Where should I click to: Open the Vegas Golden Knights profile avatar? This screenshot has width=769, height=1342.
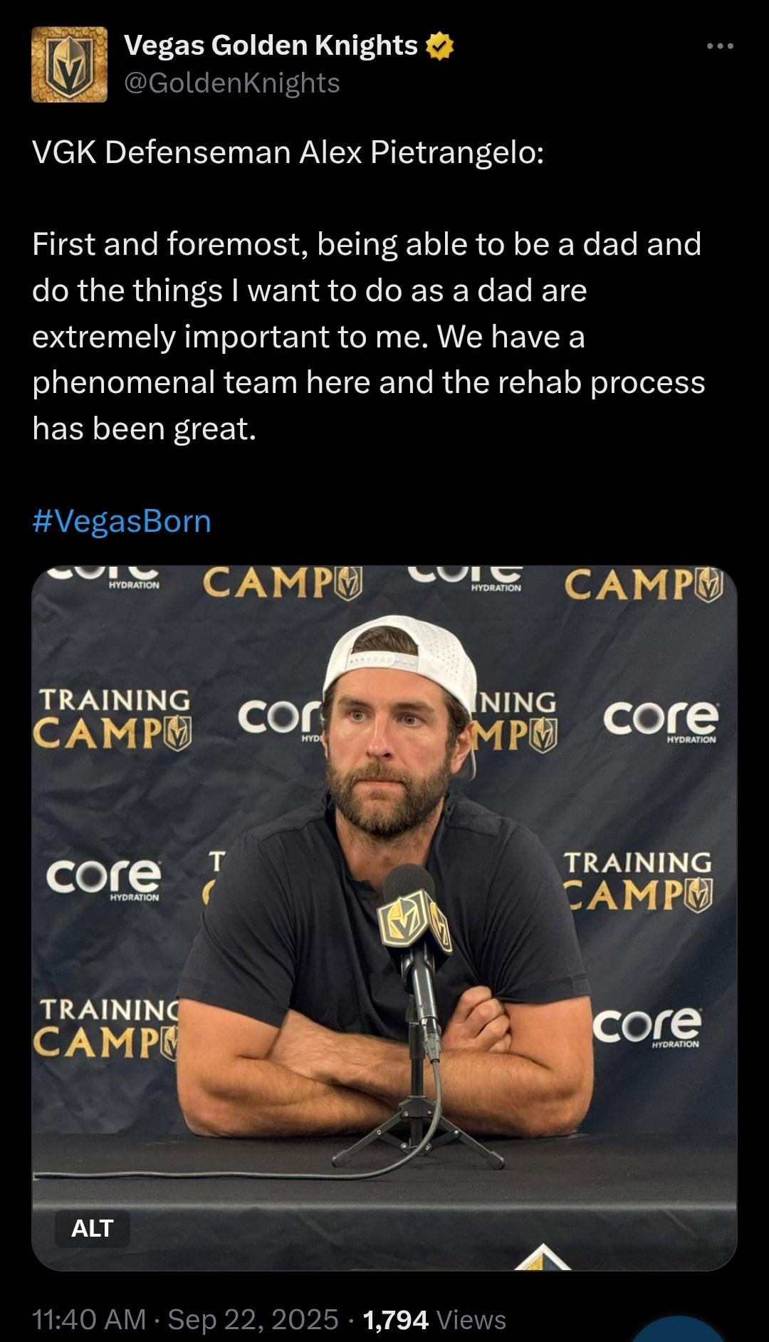[69, 65]
